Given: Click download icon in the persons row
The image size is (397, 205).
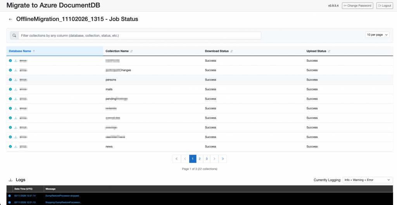Looking at the screenshot, I should pos(16,80).
